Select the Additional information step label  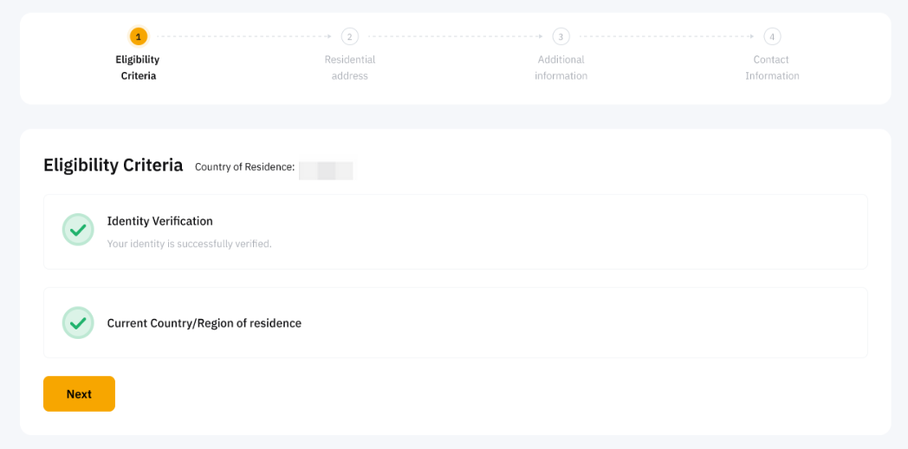coord(561,68)
